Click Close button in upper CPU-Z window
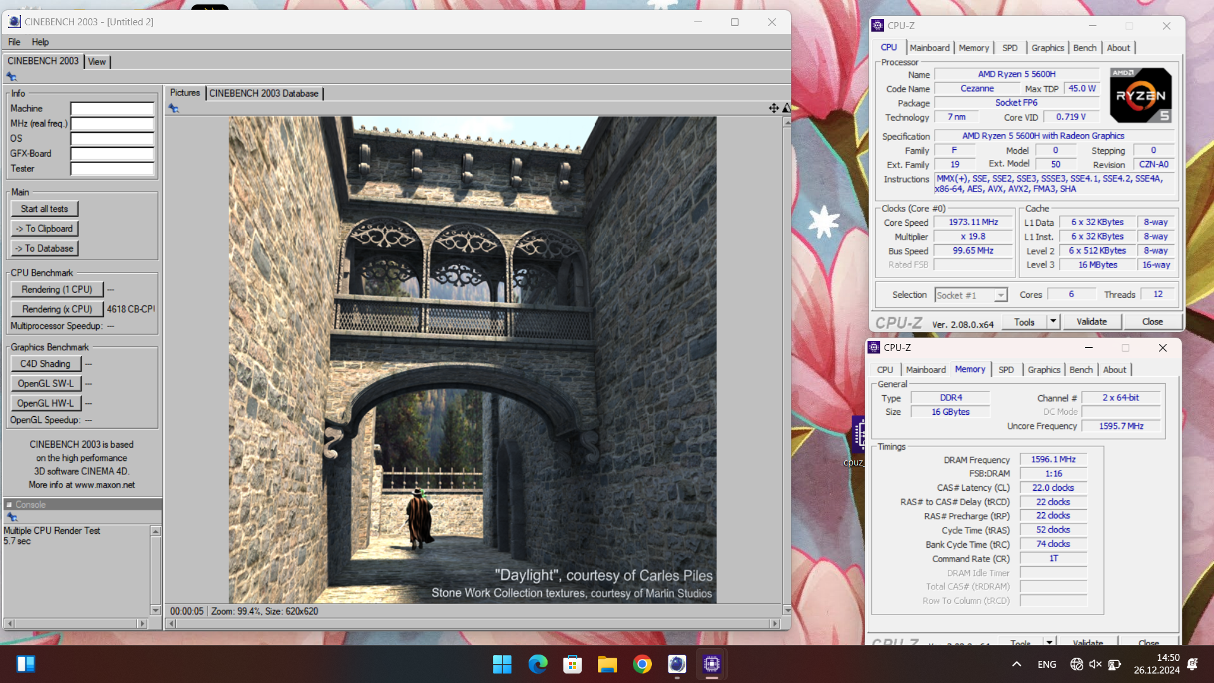 click(1152, 322)
